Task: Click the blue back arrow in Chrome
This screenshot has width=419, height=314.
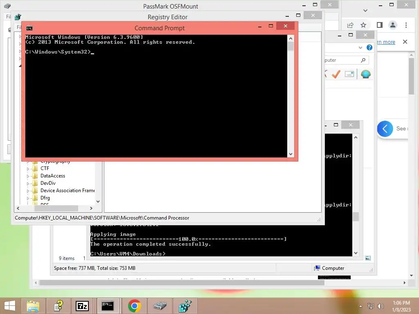Action: tap(385, 129)
